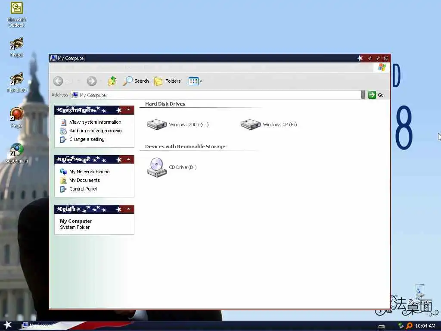Image resolution: width=441 pixels, height=331 pixels.
Task: Click the Windows flag logo in toolbar
Action: tap(382, 67)
